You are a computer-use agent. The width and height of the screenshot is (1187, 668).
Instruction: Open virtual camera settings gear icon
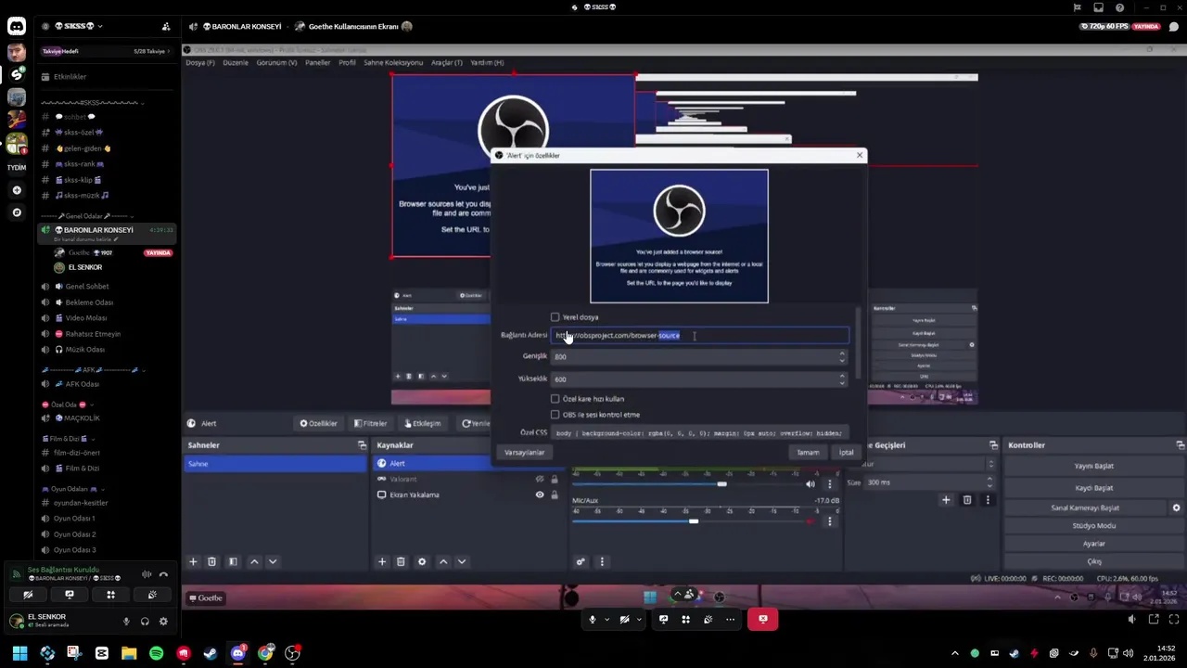[x=1176, y=507]
